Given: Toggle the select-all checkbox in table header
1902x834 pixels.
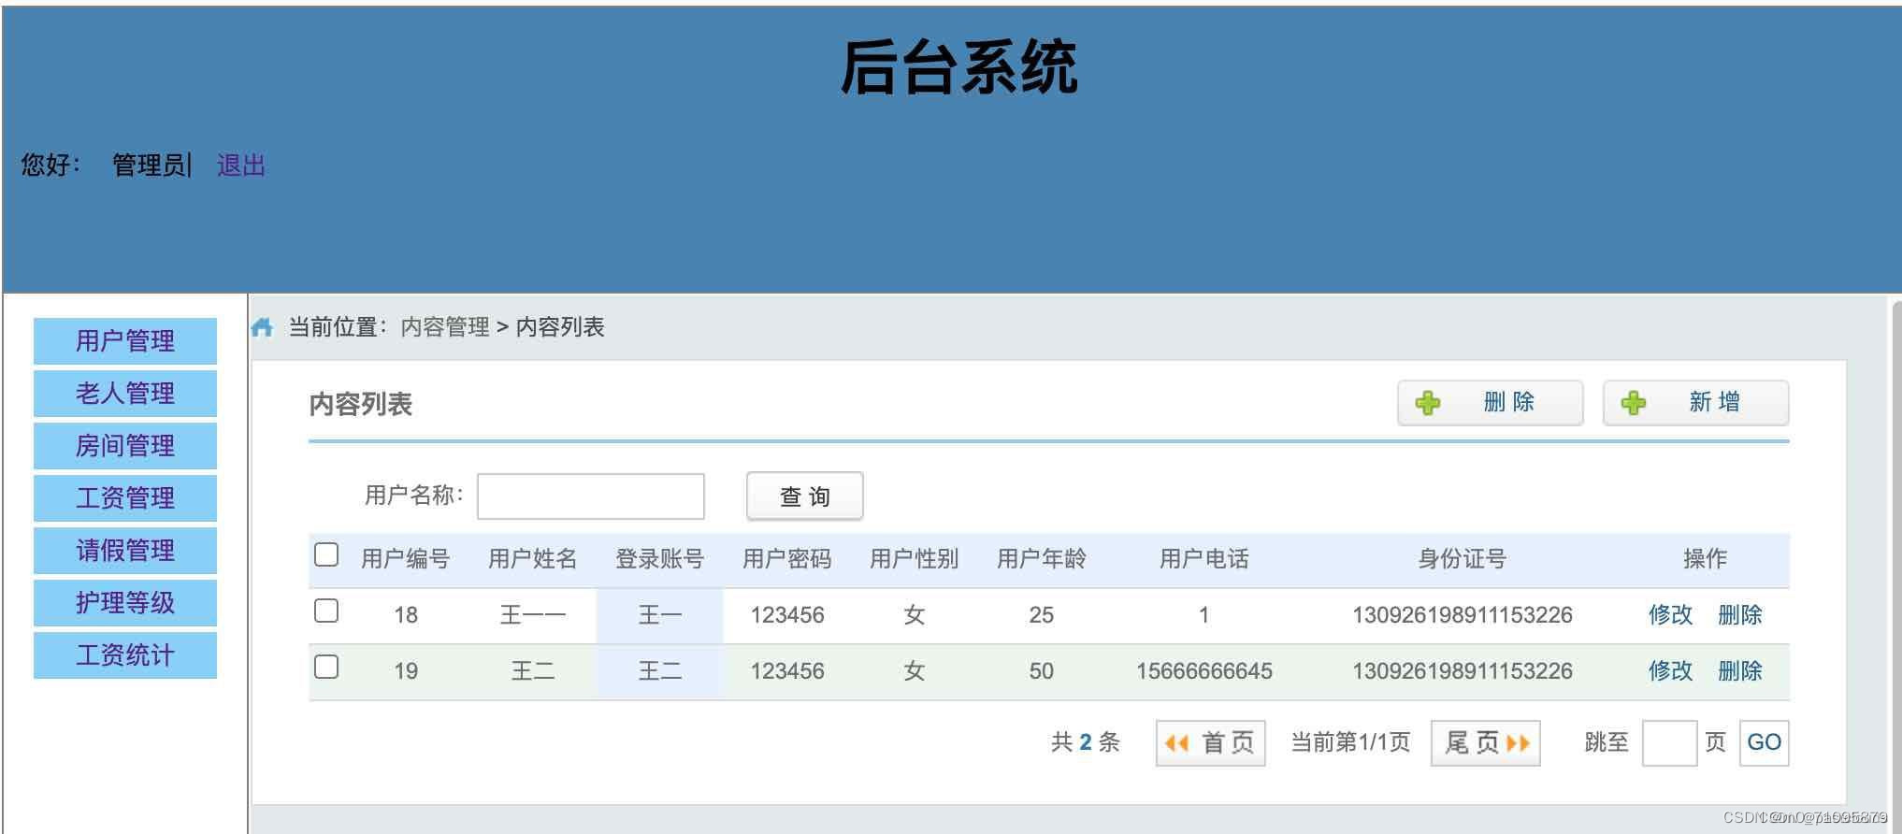Looking at the screenshot, I should point(326,554).
